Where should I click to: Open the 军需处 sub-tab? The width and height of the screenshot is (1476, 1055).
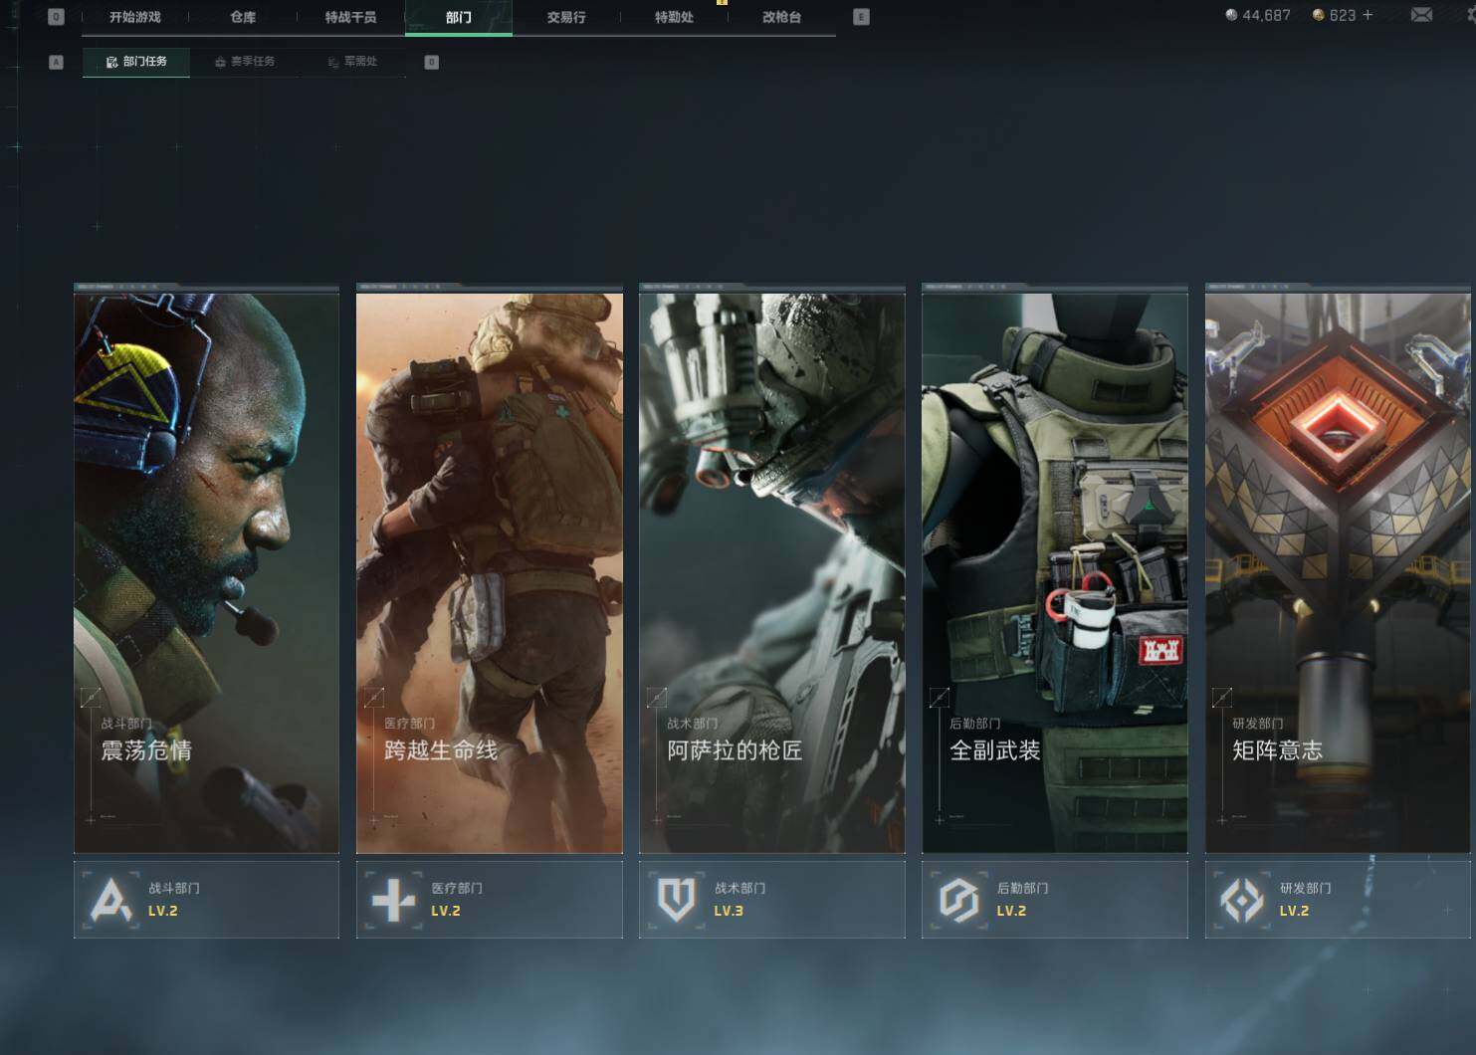(x=352, y=62)
